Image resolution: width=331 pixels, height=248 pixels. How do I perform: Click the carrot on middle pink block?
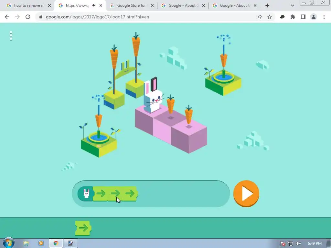171,104
